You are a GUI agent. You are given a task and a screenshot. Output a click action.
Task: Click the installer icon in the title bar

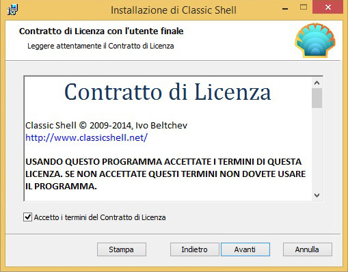pyautogui.click(x=12, y=10)
